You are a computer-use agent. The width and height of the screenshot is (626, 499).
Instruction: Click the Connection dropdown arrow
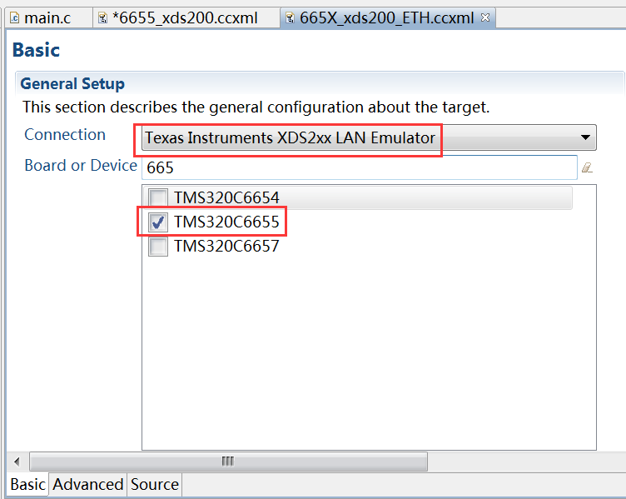point(585,137)
